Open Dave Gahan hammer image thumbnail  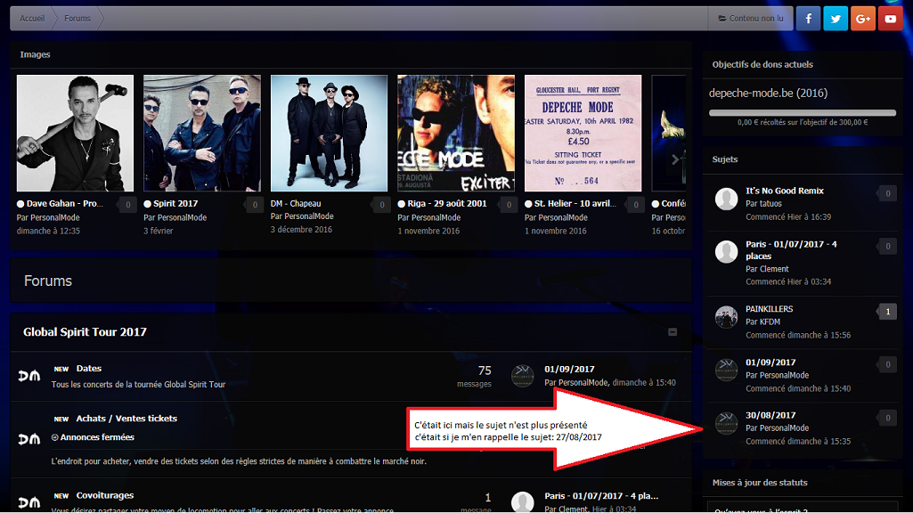[x=75, y=133]
